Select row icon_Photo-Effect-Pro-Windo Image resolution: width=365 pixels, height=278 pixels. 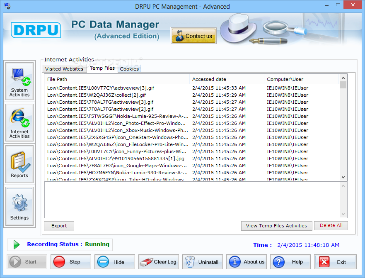coord(192,123)
